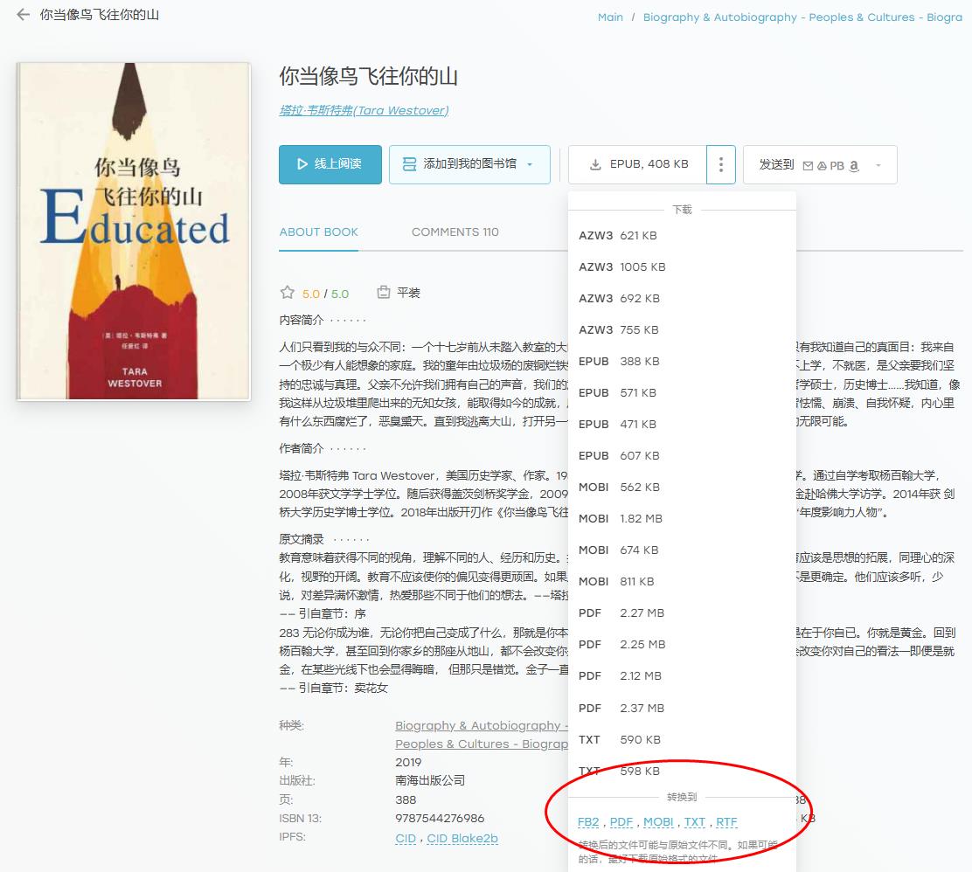The image size is (972, 872).
Task: Open the three-dot download options menu
Action: pos(721,164)
